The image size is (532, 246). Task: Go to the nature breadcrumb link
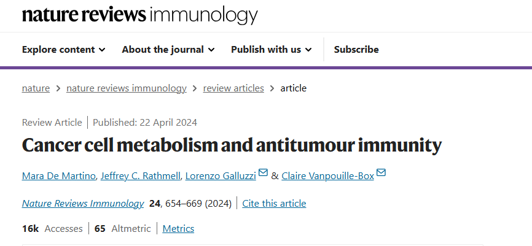click(36, 88)
